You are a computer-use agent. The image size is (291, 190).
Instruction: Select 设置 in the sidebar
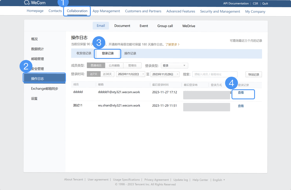coord(34,98)
